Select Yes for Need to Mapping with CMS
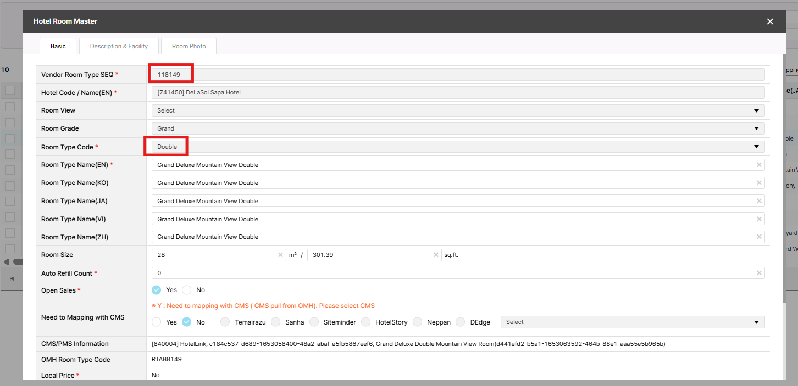 tap(157, 322)
